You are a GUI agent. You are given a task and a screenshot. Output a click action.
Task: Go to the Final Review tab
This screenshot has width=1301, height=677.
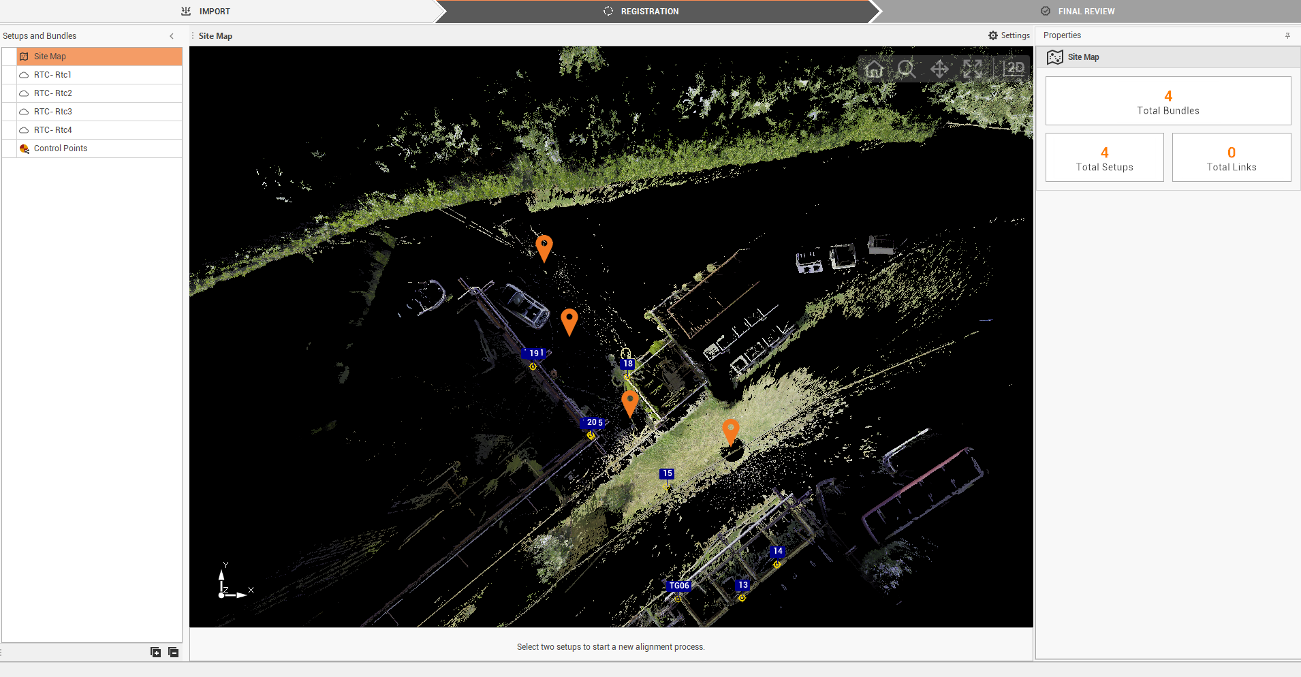pos(1086,12)
